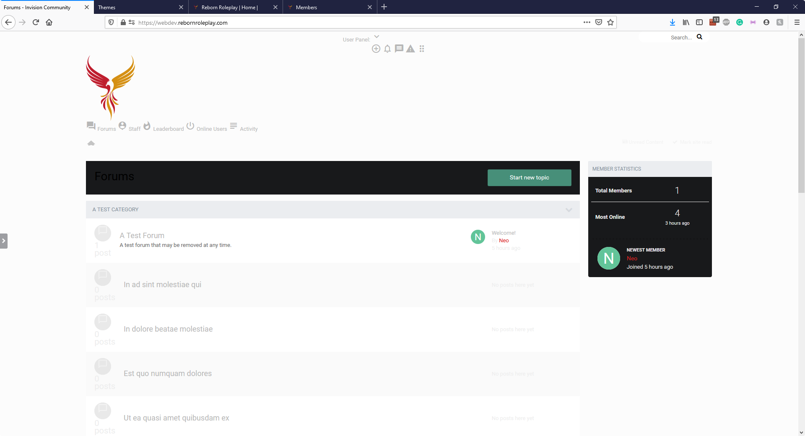Open the Activity navigation item
The height and width of the screenshot is (436, 805).
[249, 129]
